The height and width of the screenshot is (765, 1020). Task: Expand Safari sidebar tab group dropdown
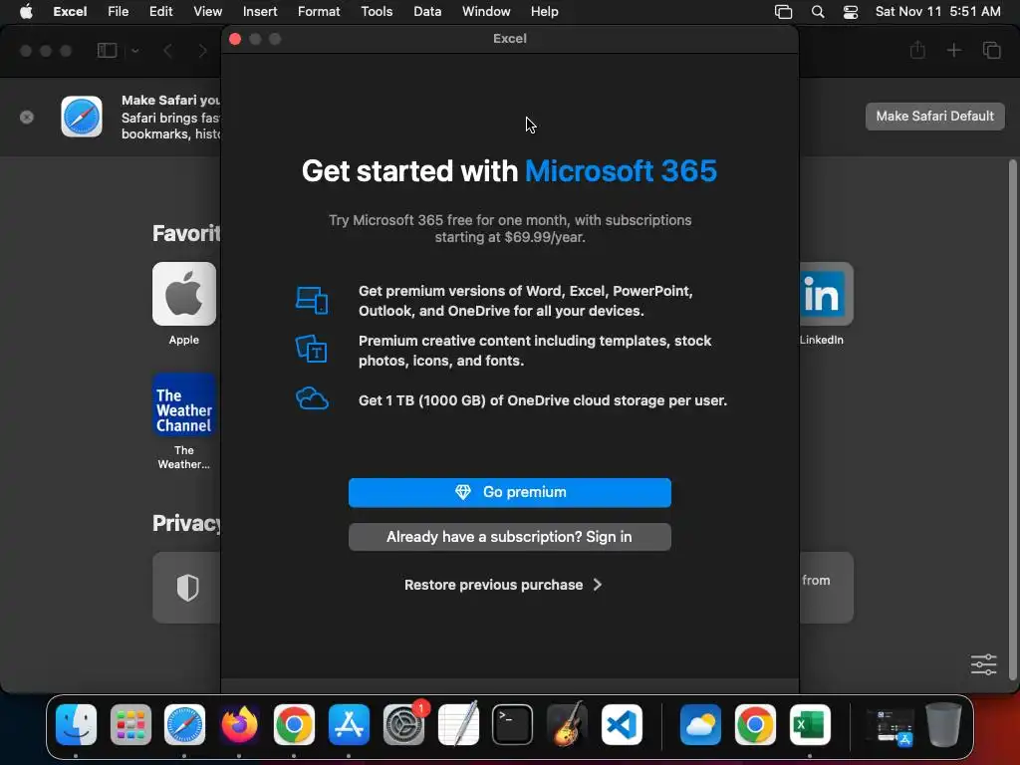pyautogui.click(x=134, y=50)
